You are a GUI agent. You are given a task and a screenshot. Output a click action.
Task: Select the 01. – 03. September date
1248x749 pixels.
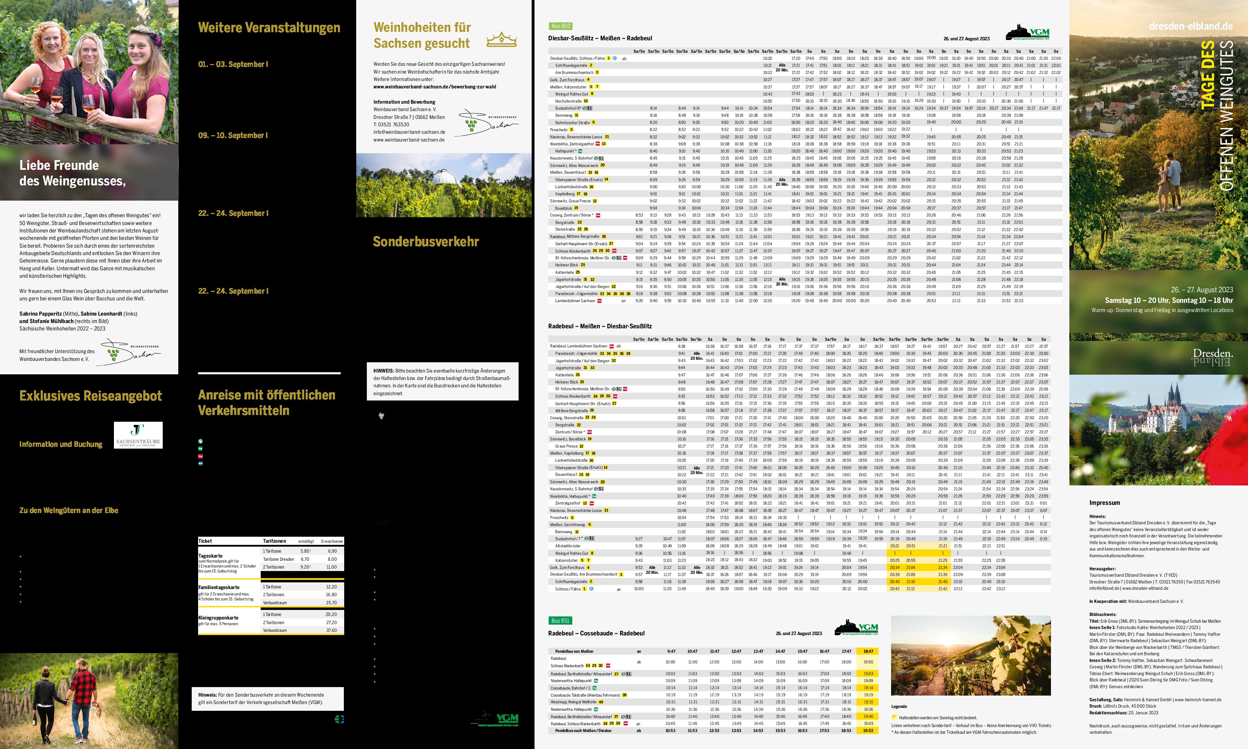pyautogui.click(x=233, y=64)
